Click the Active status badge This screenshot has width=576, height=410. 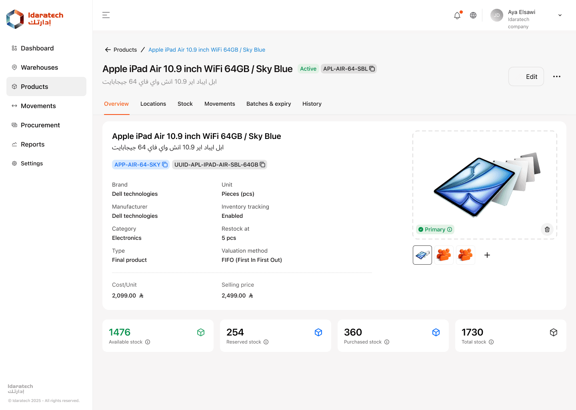coord(308,69)
